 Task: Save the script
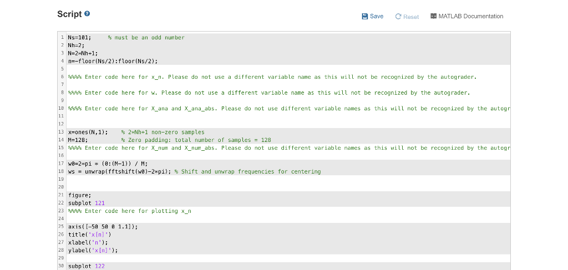tap(372, 16)
